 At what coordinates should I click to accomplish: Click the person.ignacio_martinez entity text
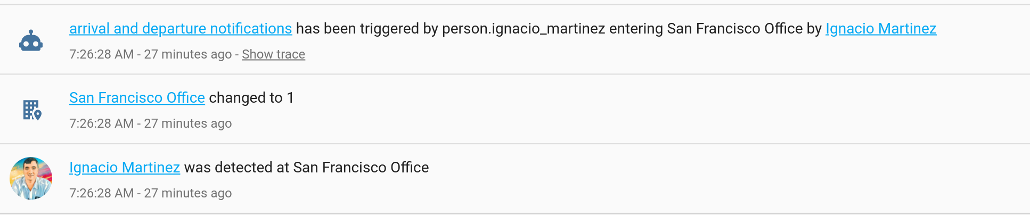pos(524,29)
